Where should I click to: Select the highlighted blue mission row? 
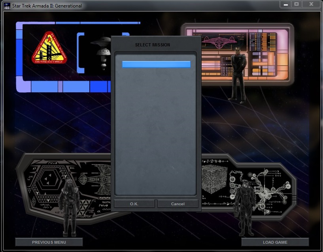point(156,64)
